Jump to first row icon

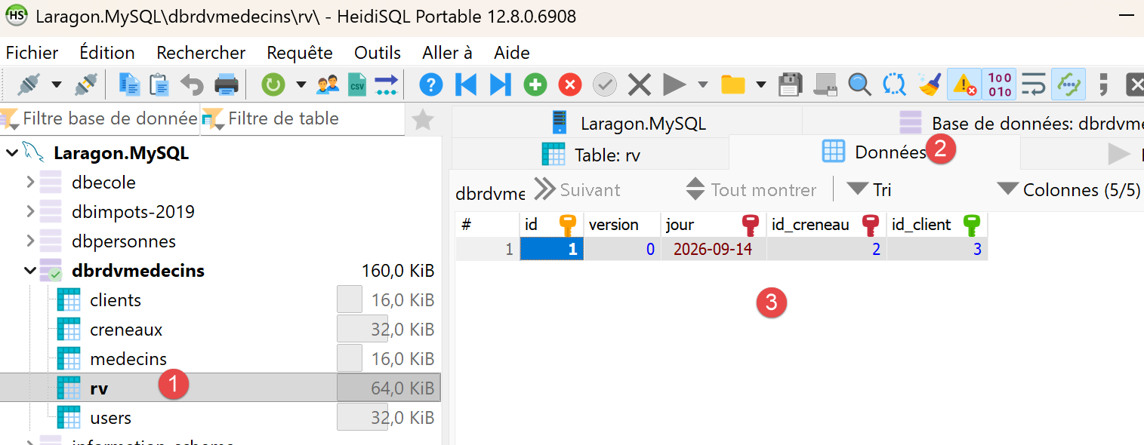tap(466, 84)
